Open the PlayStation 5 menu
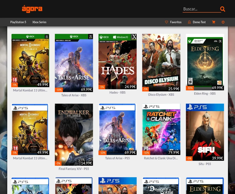235x194 pixels. tap(18, 22)
